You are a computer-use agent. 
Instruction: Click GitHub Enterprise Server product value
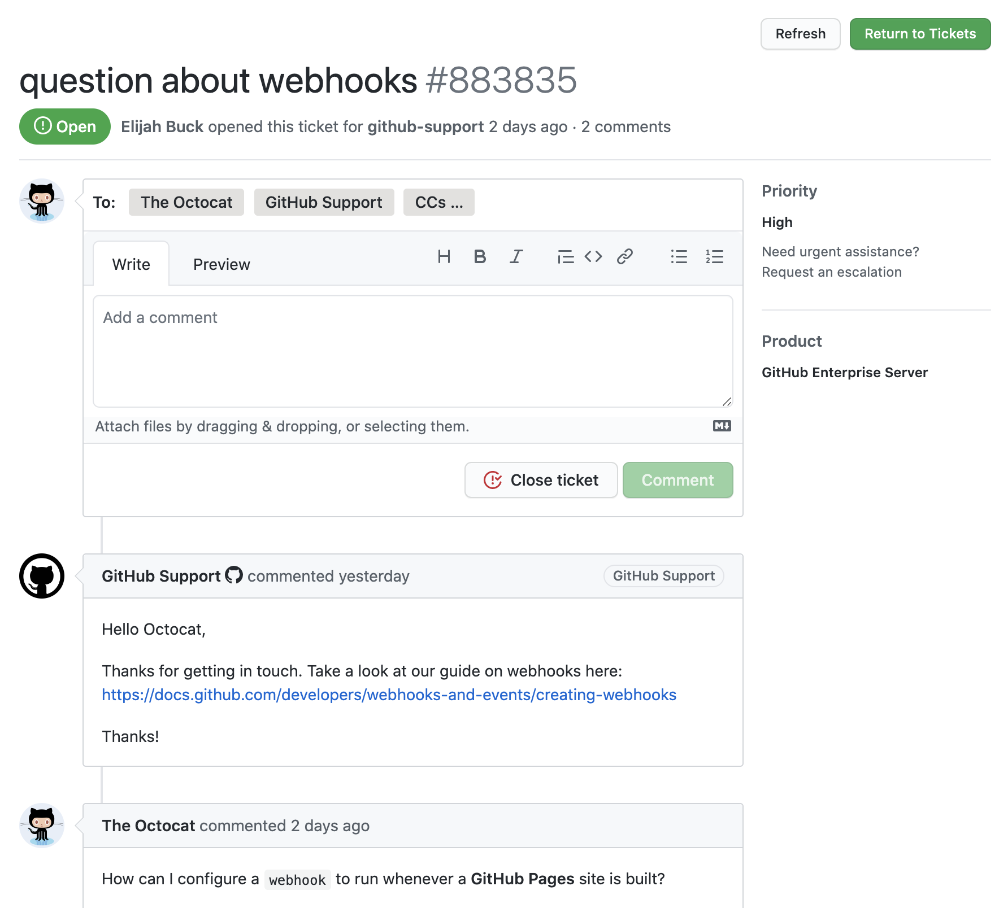pos(845,373)
